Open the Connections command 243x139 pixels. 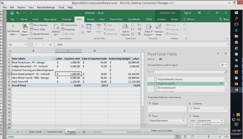pyautogui.click(x=69, y=25)
